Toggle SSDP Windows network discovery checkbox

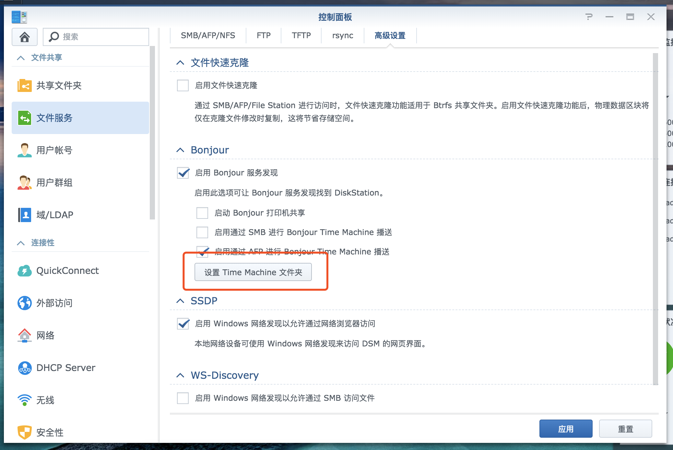click(183, 324)
